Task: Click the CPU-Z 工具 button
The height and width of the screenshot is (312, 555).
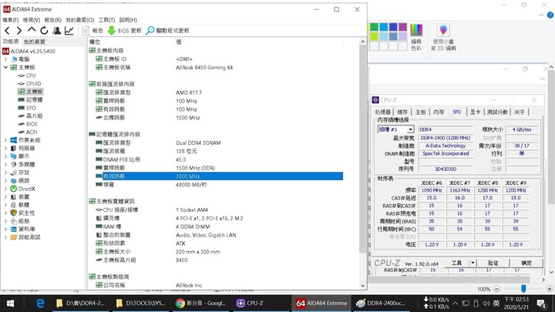Action: pos(456,263)
